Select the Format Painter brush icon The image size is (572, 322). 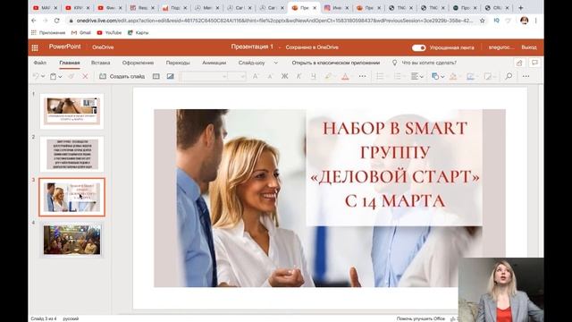[71, 76]
